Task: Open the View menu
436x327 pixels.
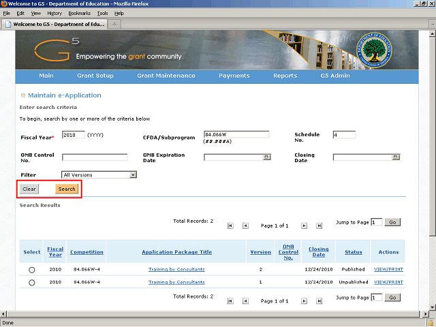Action: pos(36,14)
